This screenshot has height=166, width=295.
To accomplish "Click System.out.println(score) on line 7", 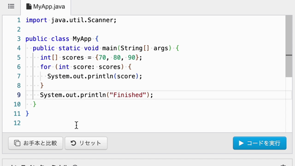I will coord(94,76).
